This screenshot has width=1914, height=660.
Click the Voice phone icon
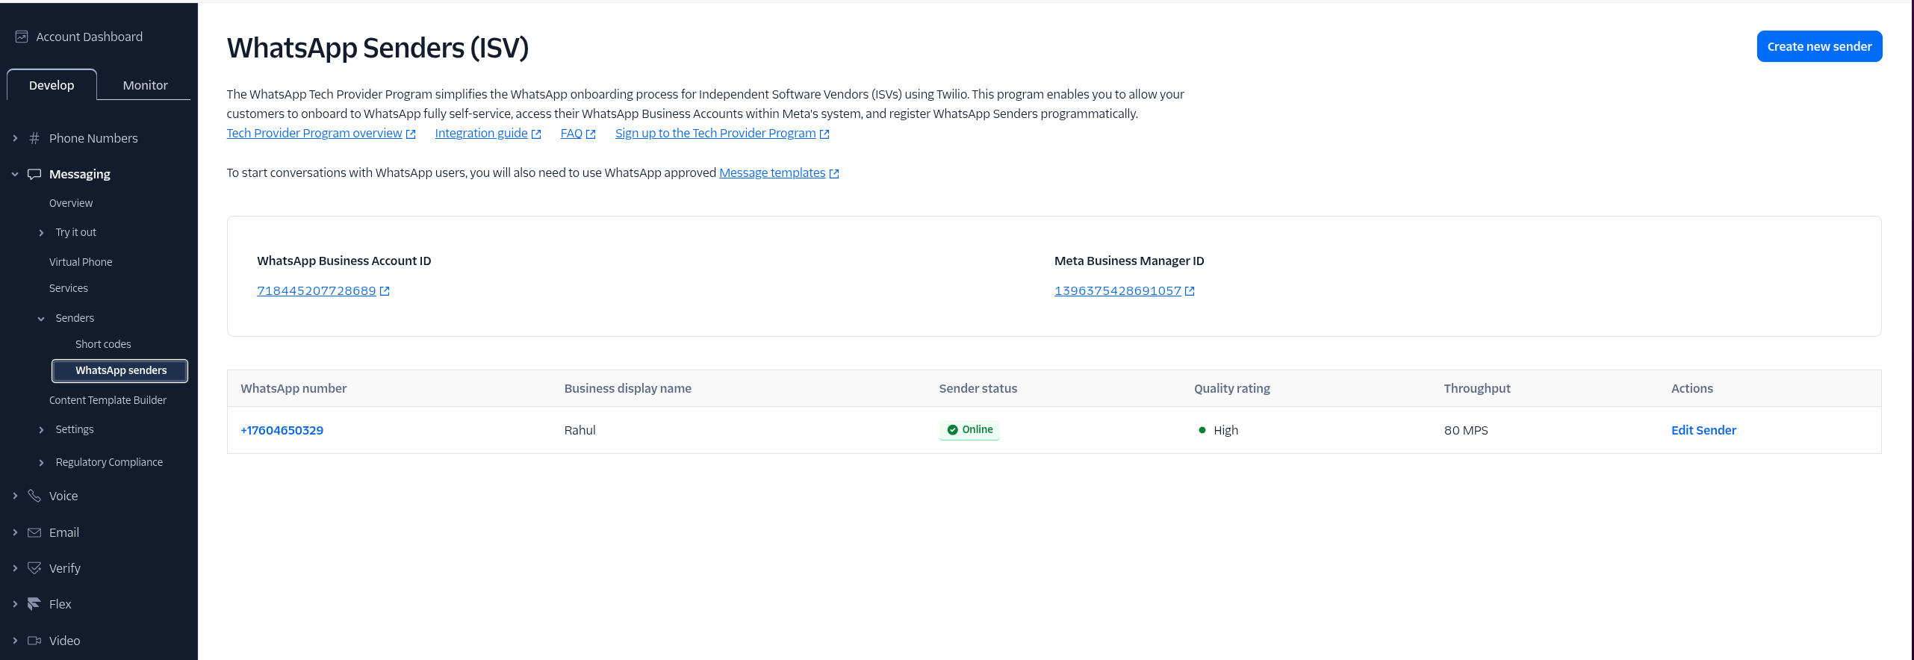[34, 496]
